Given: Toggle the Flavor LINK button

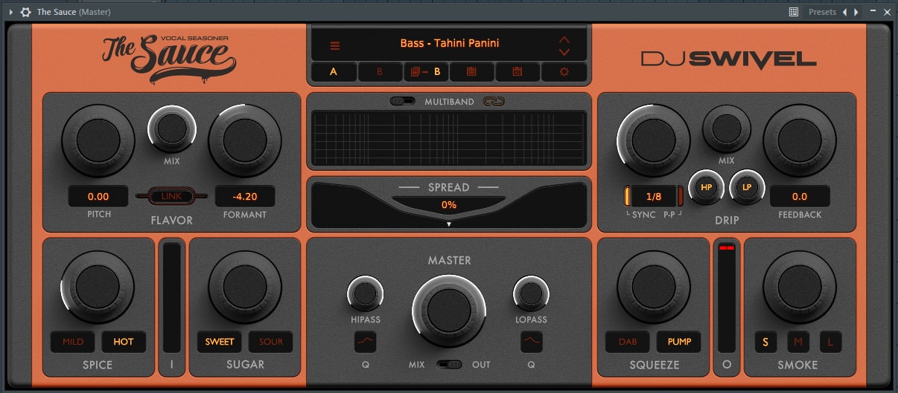Looking at the screenshot, I should [172, 196].
